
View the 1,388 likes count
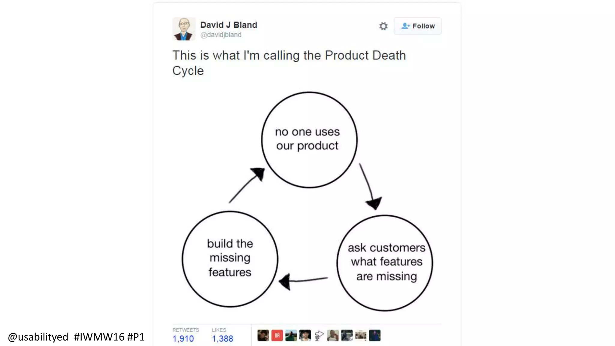click(x=223, y=339)
